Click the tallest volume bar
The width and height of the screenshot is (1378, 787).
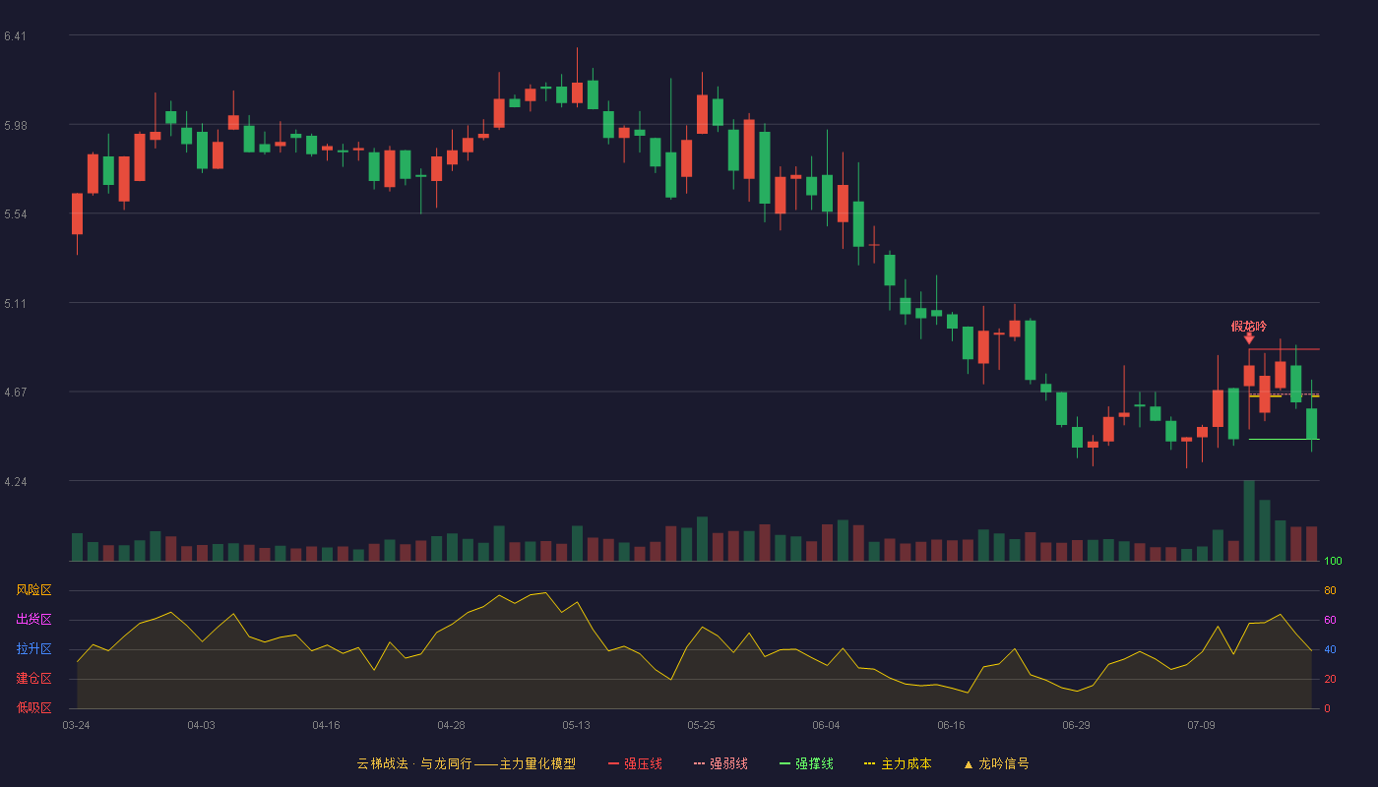click(x=1249, y=520)
